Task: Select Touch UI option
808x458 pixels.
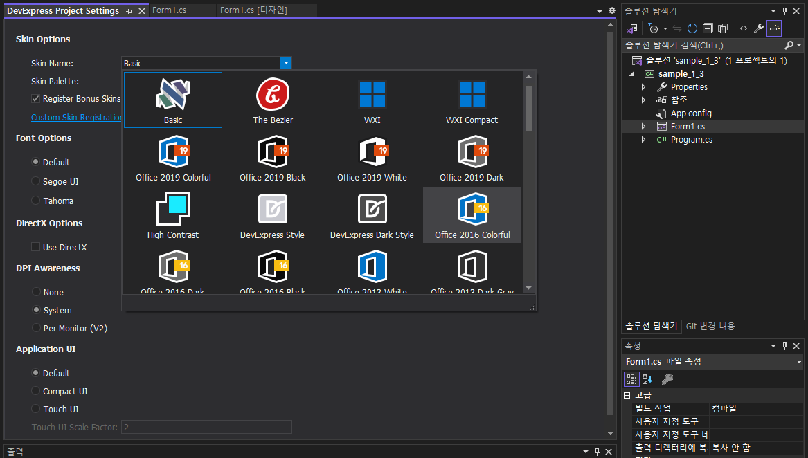Action: [35, 409]
